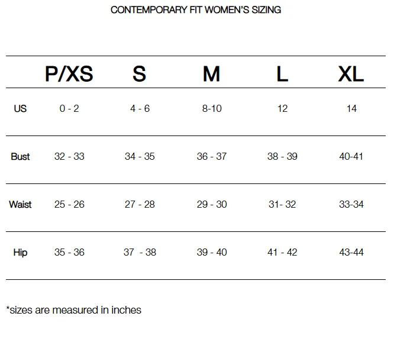Click the Contemporary Fit Women's Sizing title
The width and height of the screenshot is (394, 342).
click(196, 10)
